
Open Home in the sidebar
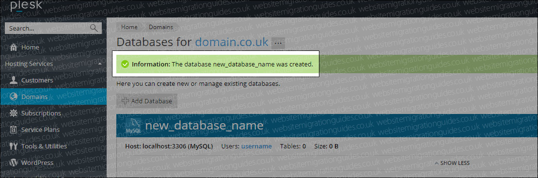click(30, 47)
